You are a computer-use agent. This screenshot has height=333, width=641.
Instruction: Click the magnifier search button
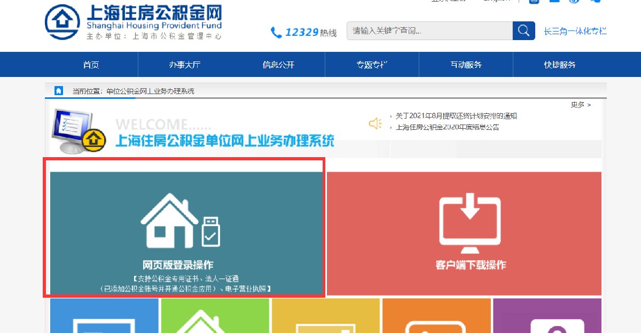pyautogui.click(x=524, y=30)
